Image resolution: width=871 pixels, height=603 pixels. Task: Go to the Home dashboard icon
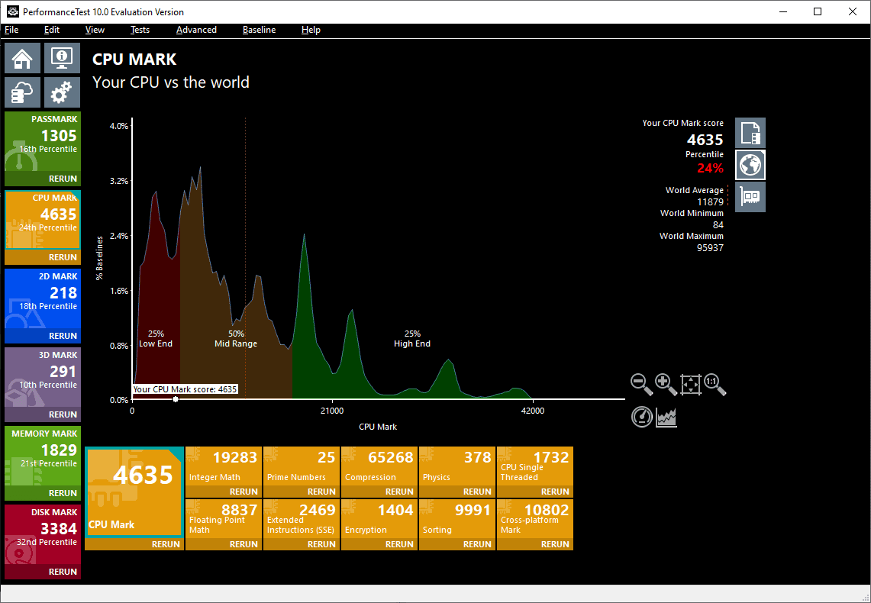23,58
